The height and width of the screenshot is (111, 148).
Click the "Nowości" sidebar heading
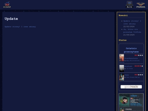point(123,15)
